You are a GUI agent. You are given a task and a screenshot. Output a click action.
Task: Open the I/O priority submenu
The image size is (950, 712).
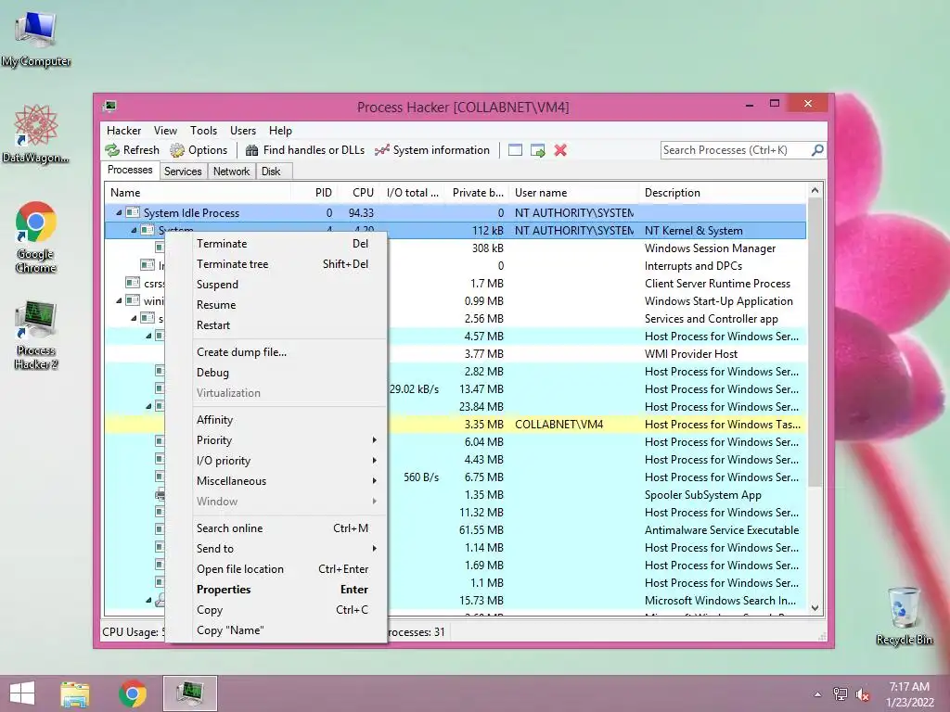click(288, 461)
